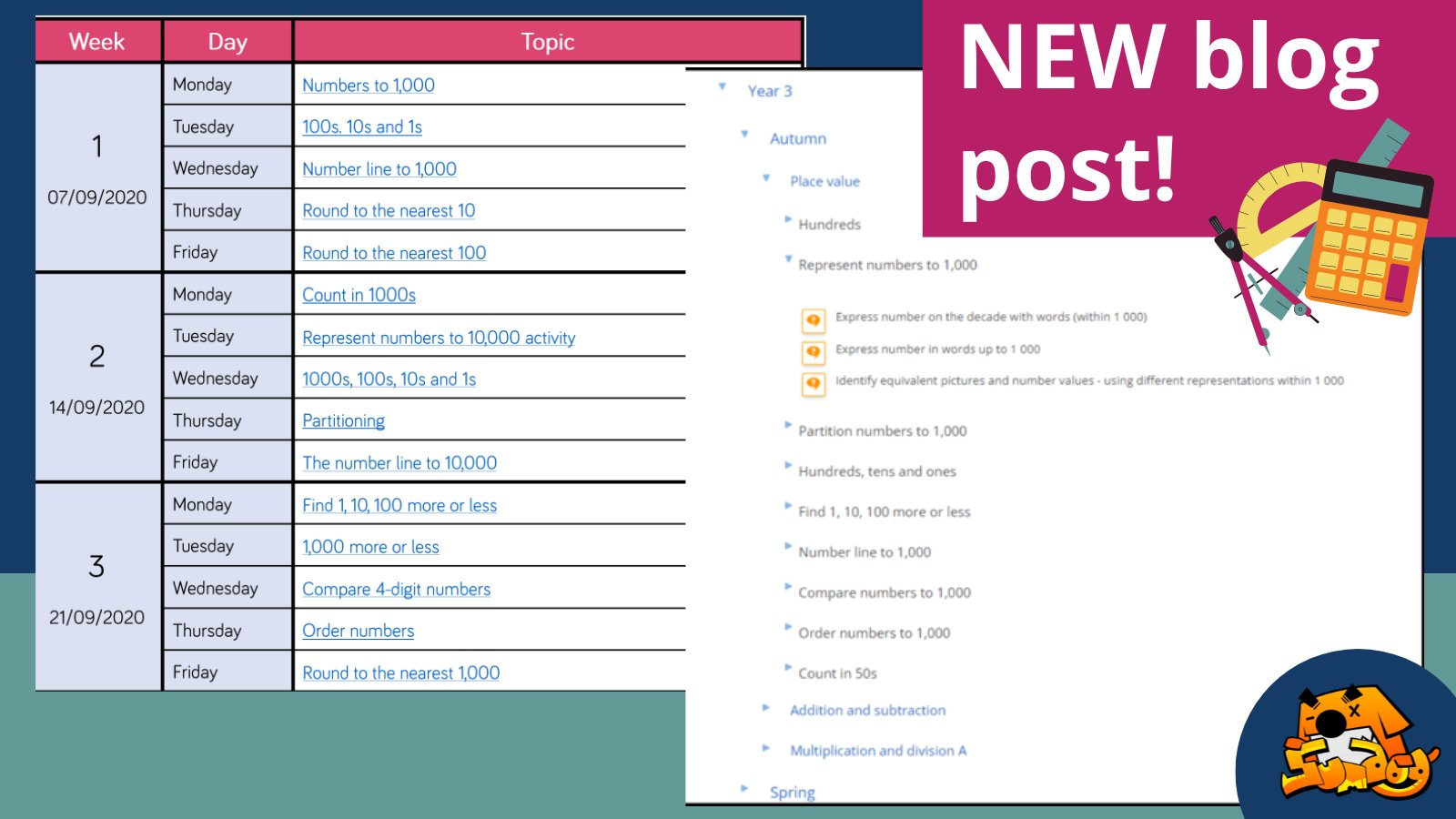
Task: Select Addition and subtraction tree item
Action: [x=867, y=710]
